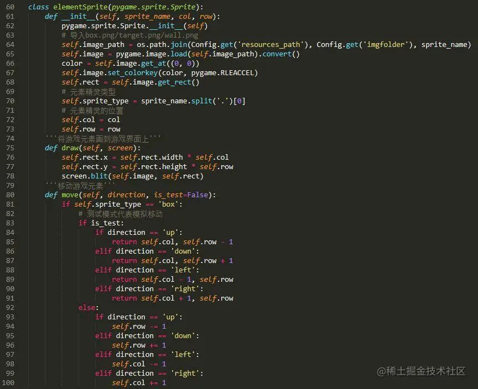The width and height of the screenshot is (478, 389).
Task: Click the 'resources_path' string literal
Action: [271, 45]
